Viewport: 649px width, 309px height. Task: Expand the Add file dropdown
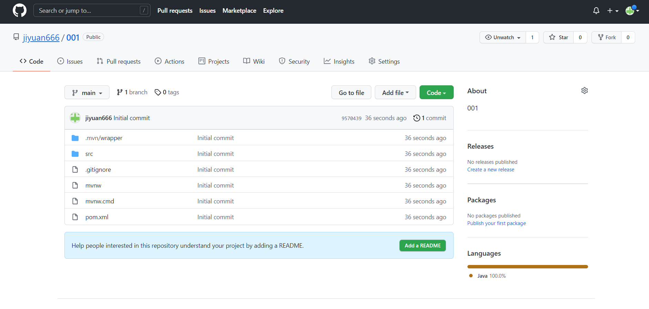[x=395, y=92]
